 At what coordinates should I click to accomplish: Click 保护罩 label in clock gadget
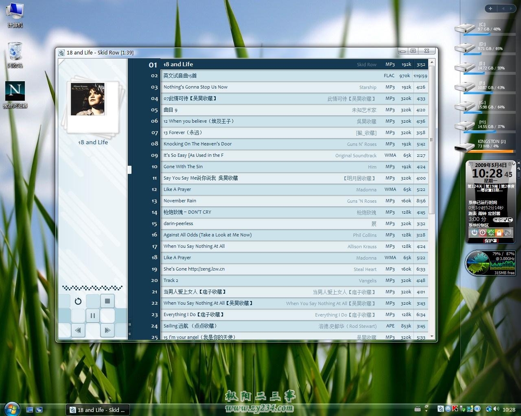click(490, 240)
